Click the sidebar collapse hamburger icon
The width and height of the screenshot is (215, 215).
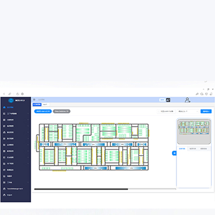[x=34, y=100]
